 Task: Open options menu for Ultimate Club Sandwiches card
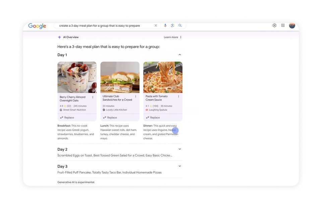point(136,96)
